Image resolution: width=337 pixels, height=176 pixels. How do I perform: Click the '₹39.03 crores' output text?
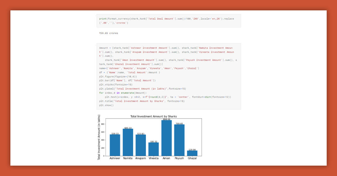point(109,33)
